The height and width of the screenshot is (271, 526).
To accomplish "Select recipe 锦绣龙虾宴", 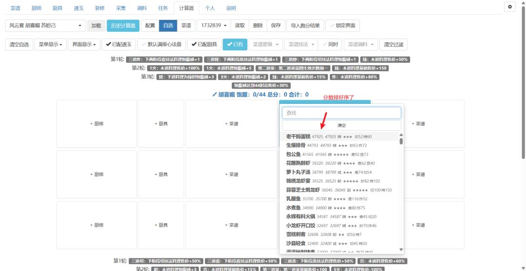I will (x=339, y=181).
